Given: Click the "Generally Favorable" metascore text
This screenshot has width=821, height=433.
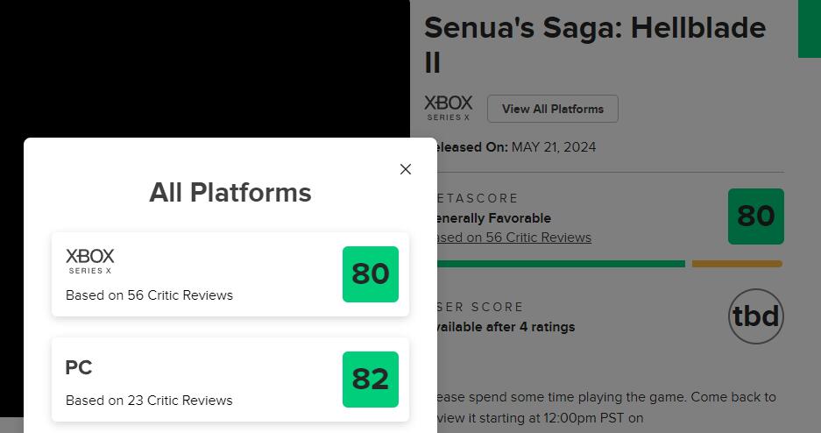Looking at the screenshot, I should tap(494, 218).
